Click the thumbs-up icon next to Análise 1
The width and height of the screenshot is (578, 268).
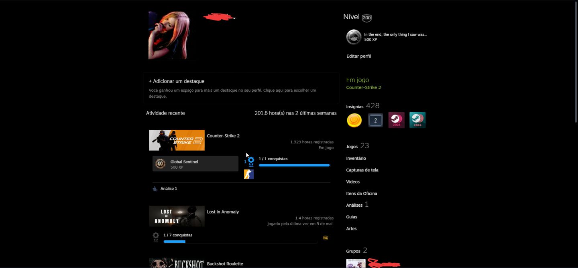point(155,189)
